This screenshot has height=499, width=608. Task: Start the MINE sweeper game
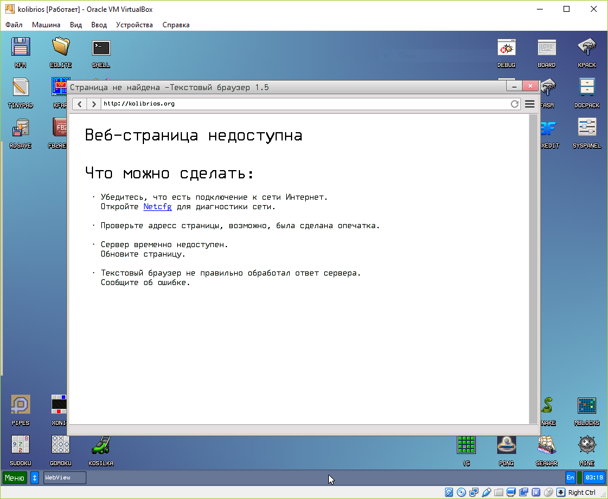coord(586,444)
